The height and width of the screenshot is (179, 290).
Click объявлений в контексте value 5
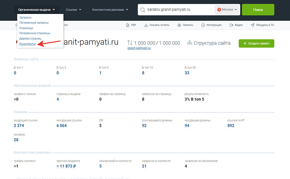point(100,166)
